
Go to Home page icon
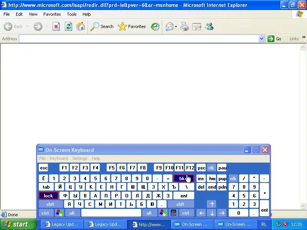[81, 26]
